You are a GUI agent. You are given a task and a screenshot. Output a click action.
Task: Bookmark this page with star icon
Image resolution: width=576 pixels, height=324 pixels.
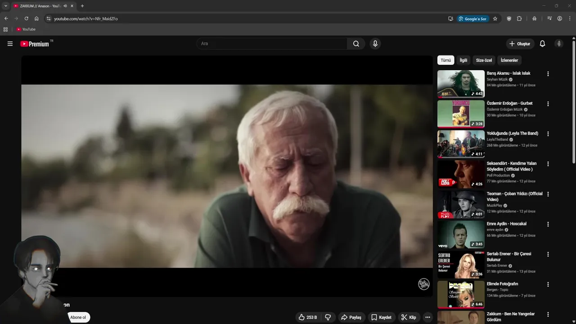coord(495,18)
